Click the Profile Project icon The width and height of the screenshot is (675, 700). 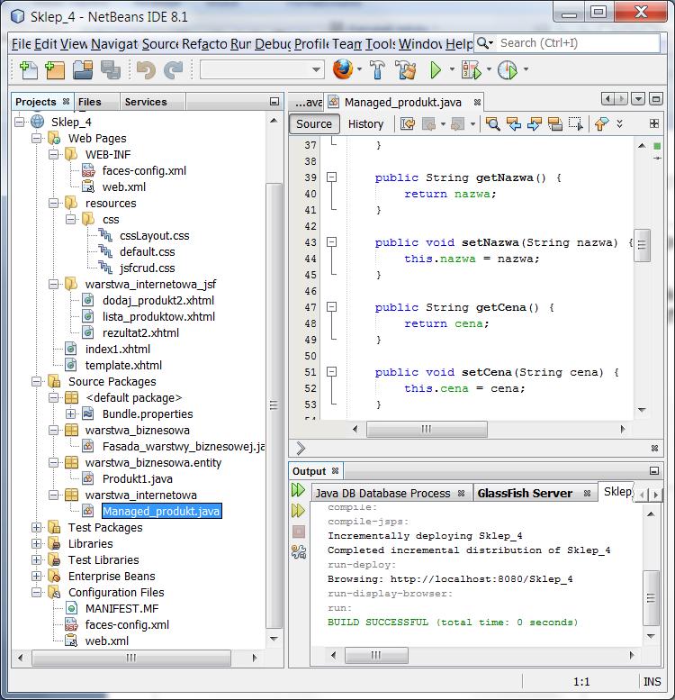508,70
